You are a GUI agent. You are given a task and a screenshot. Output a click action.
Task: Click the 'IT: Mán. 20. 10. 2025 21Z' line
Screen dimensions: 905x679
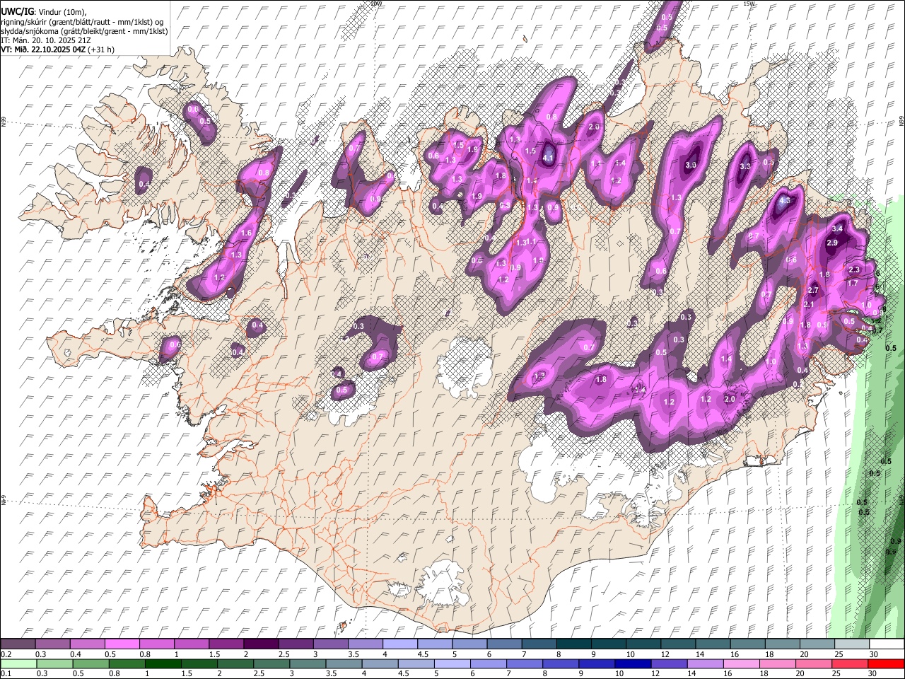45,40
